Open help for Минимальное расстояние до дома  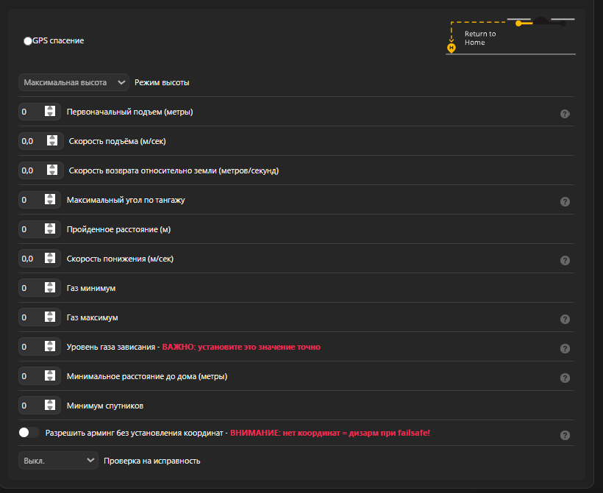(x=565, y=378)
